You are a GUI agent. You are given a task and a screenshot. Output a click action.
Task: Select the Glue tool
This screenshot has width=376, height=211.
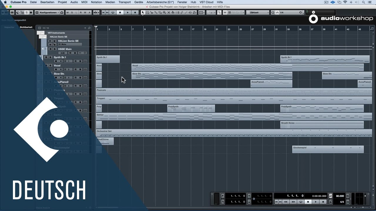(156, 13)
